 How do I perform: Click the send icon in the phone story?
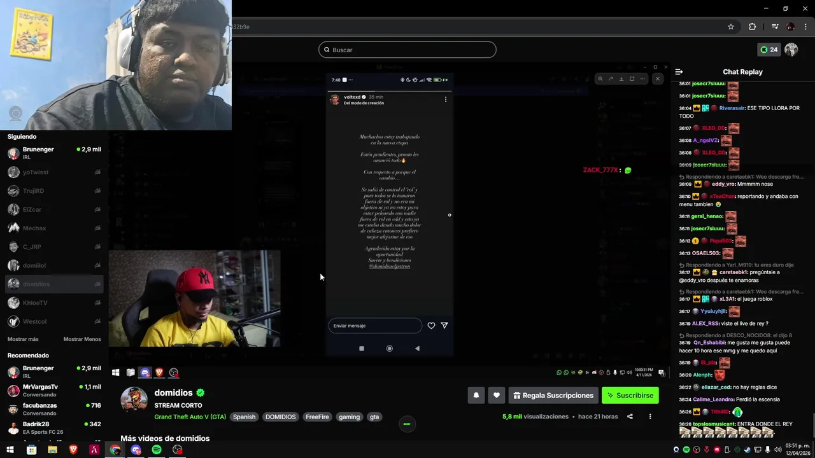[444, 326]
